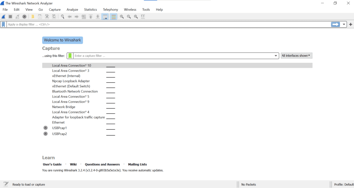Open Questions and Answers link

click(102, 164)
